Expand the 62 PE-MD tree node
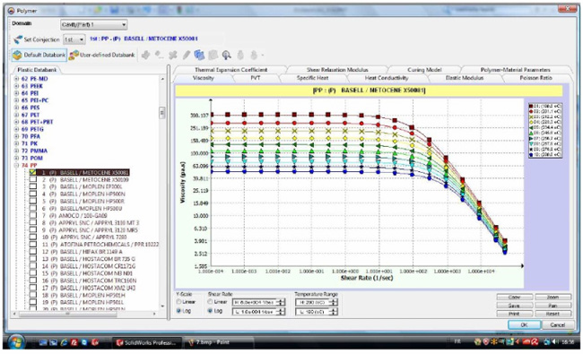583x354 pixels. (16, 79)
